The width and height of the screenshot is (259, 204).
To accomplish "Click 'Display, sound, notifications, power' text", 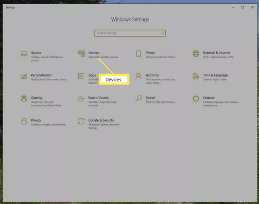I will (x=47, y=59).
